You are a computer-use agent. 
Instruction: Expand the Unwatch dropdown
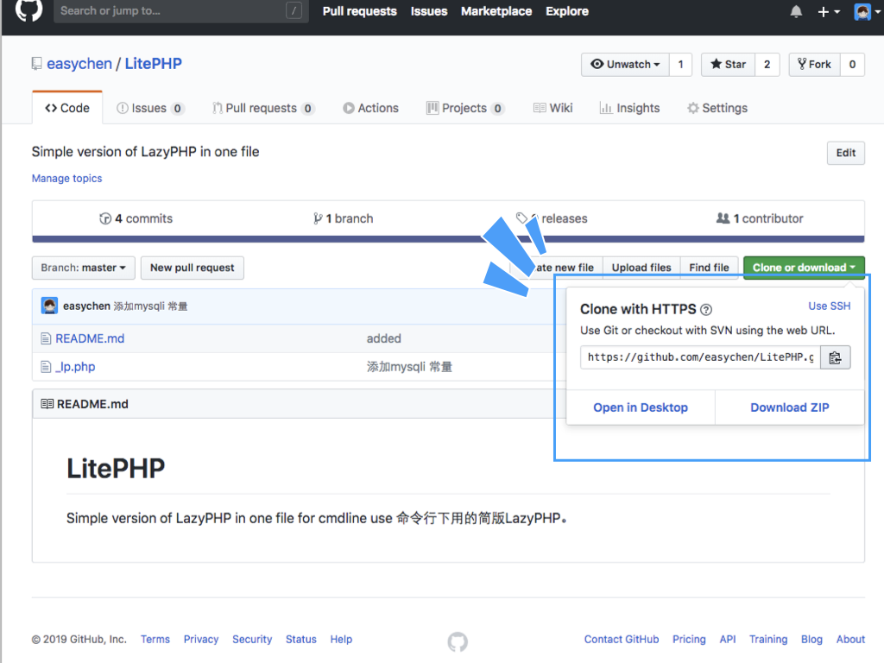click(x=625, y=64)
